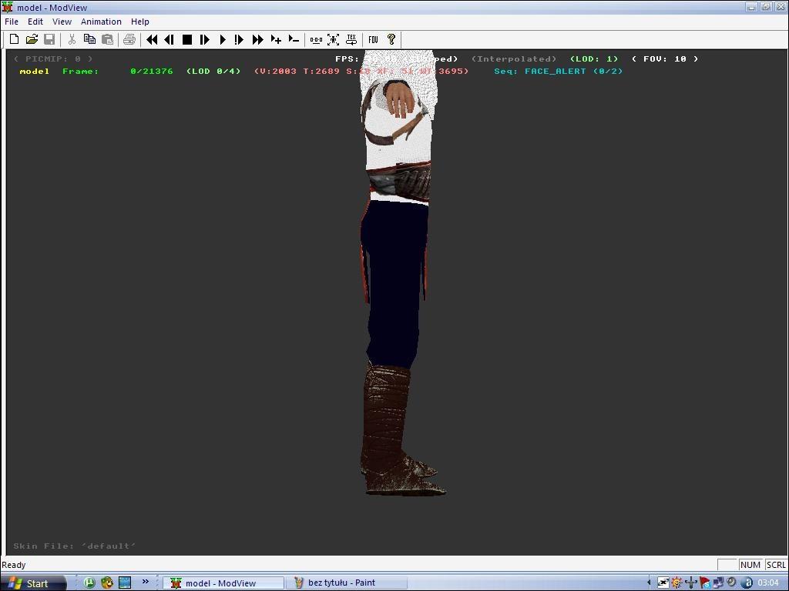
Task: Stop the animation playback
Action: (186, 39)
